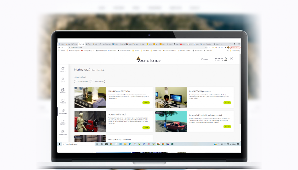
Task: Select the highlighted active item in left sidebar
Action: pos(63,111)
